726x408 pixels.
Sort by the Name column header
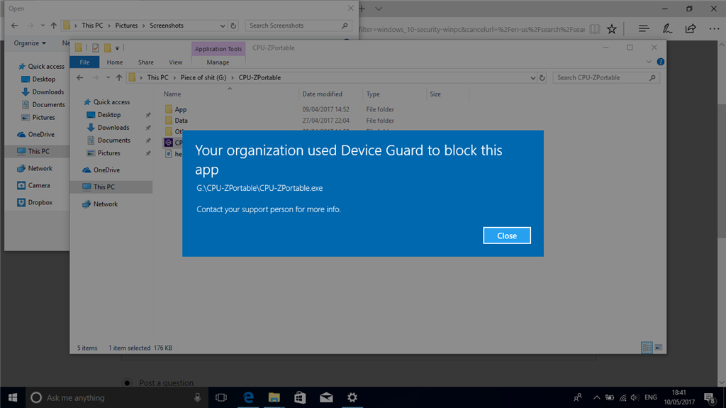172,94
